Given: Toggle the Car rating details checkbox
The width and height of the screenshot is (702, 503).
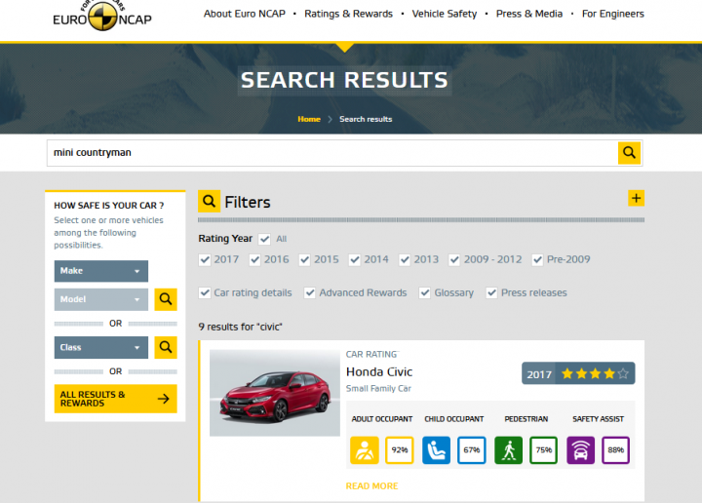Looking at the screenshot, I should [x=205, y=292].
